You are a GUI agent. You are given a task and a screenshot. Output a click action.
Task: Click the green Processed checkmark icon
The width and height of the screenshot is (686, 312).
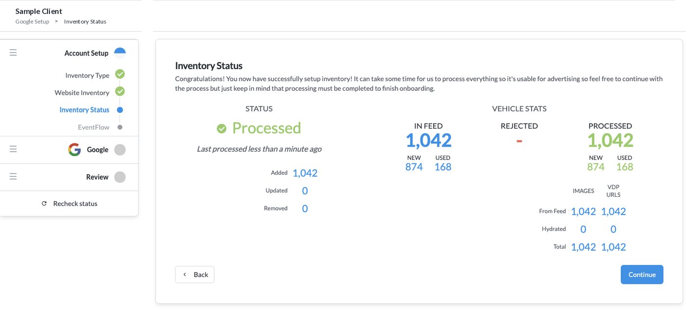[221, 129]
